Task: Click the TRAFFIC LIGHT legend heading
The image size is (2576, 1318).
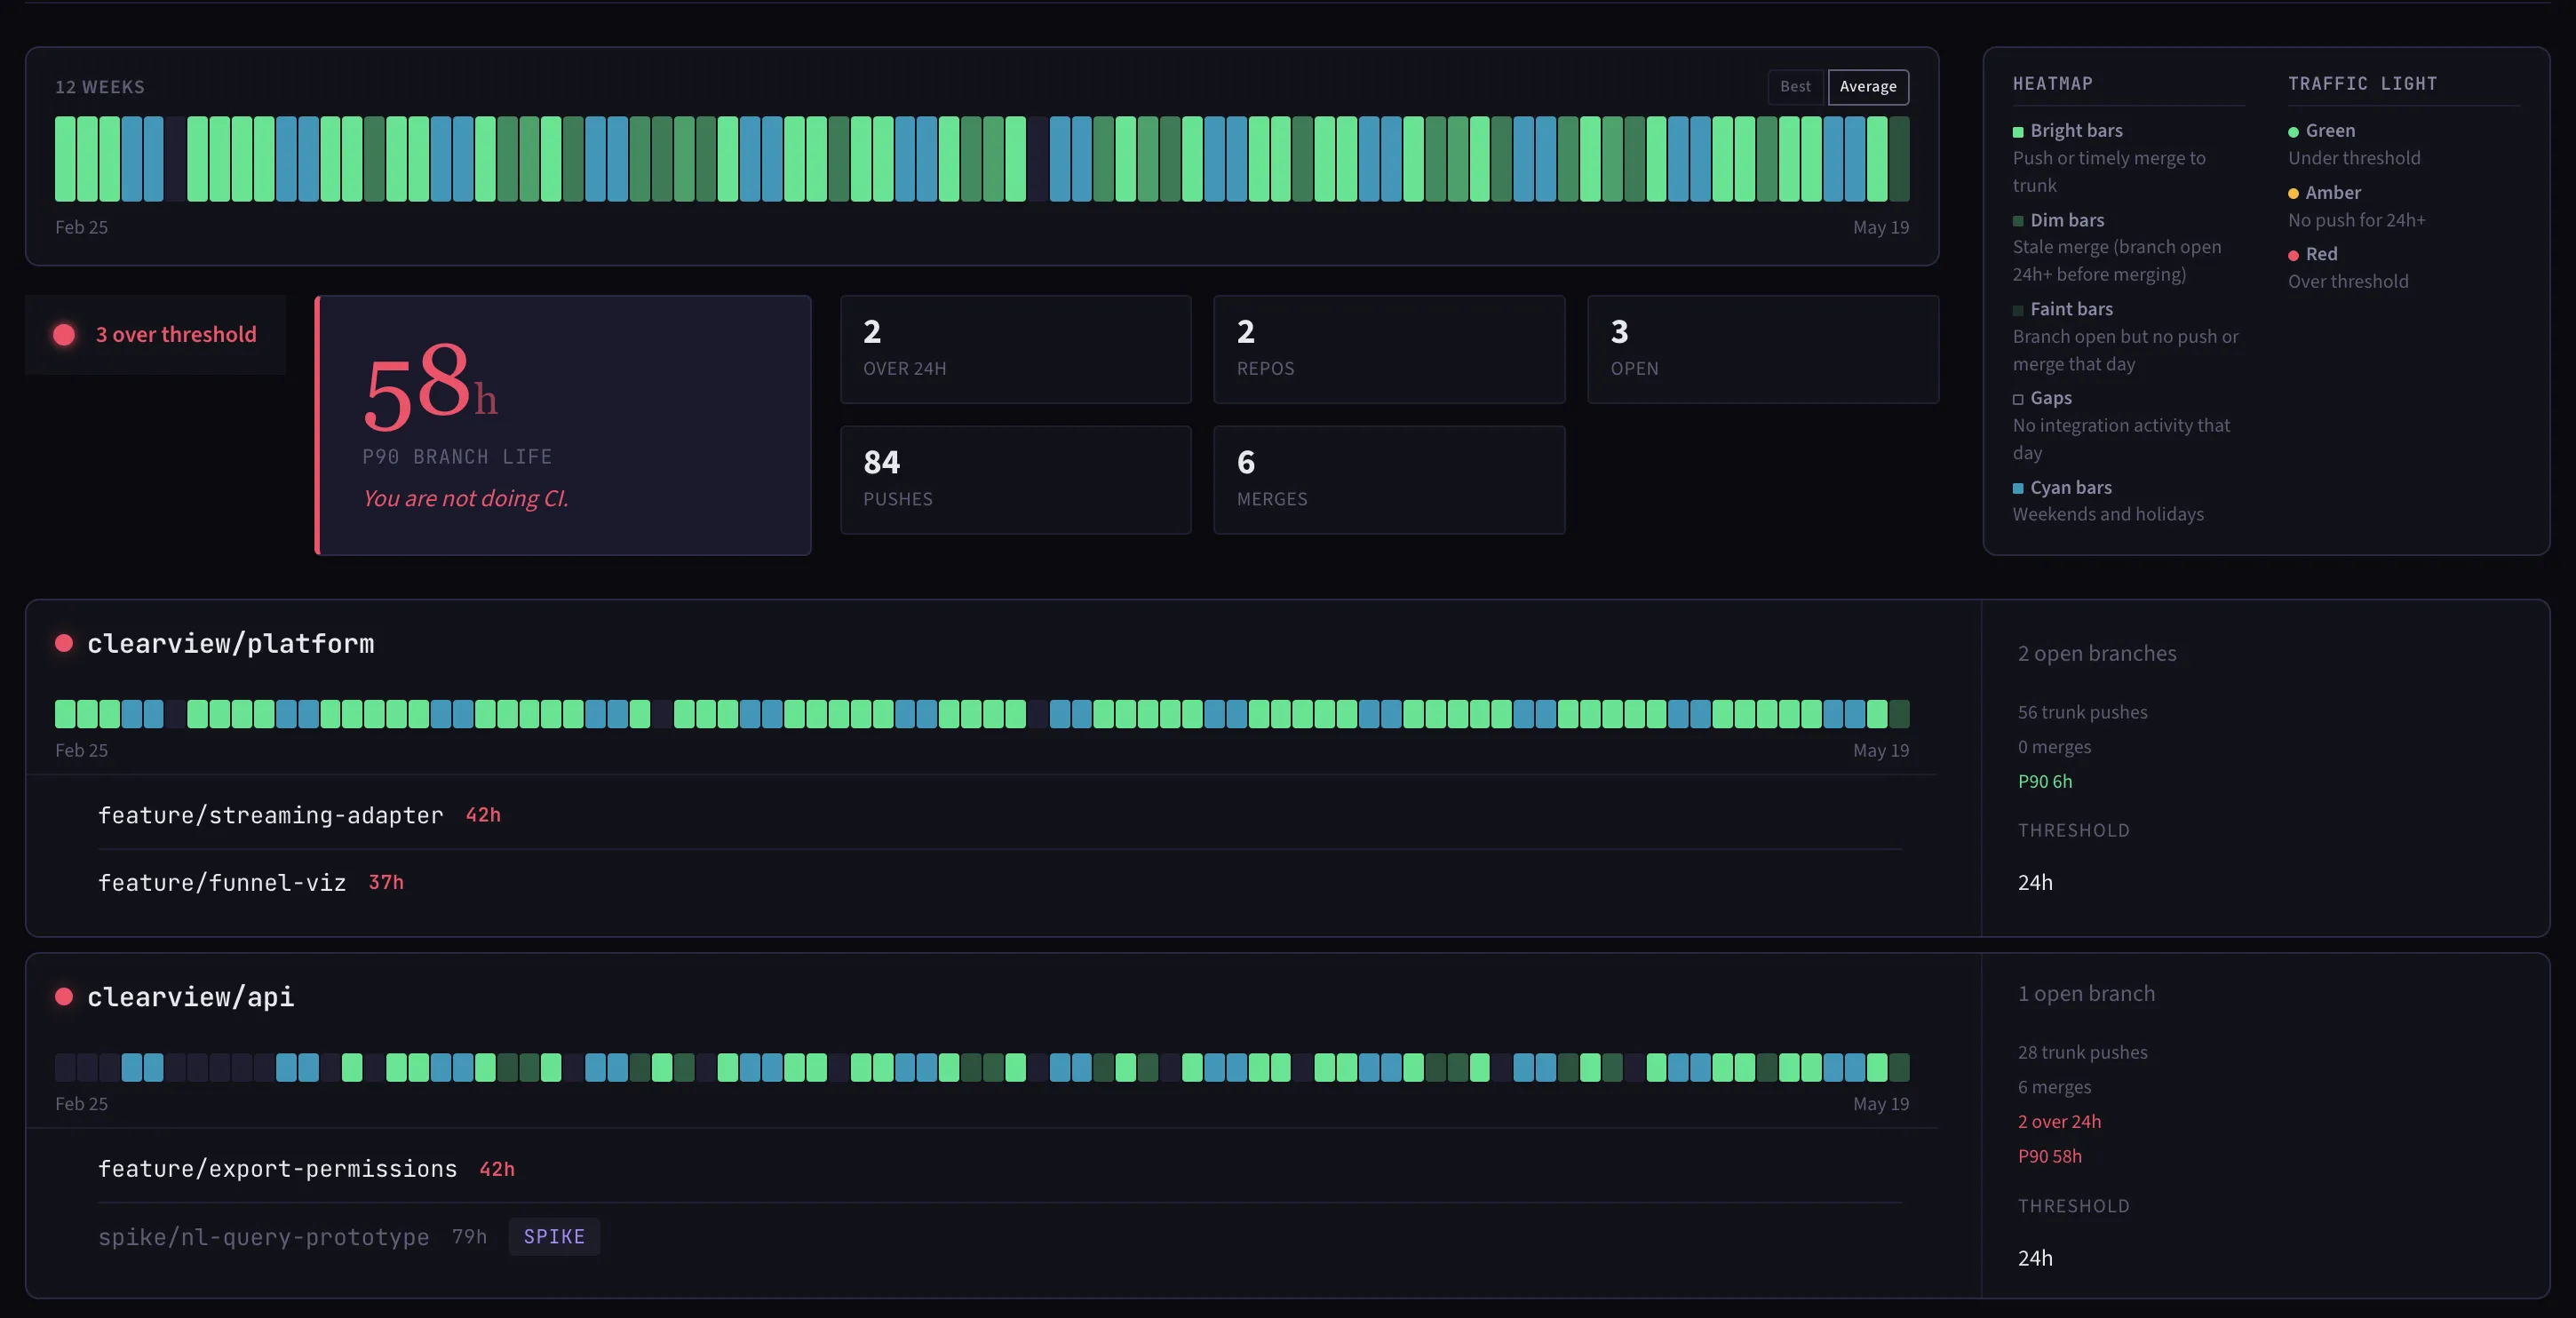Action: 2362,84
